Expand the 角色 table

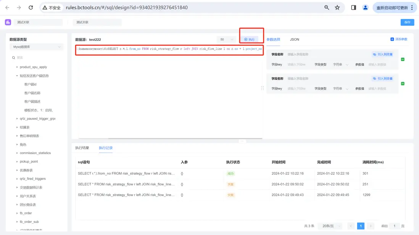pos(17,145)
